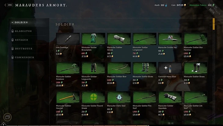This screenshot has height=126, width=223.
Task: Select the Marauder Soldier Greataxe icon
Action: [68, 68]
